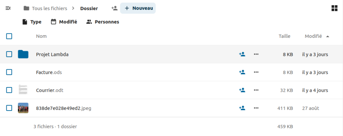Open the Type filter dropdown

coord(31,22)
